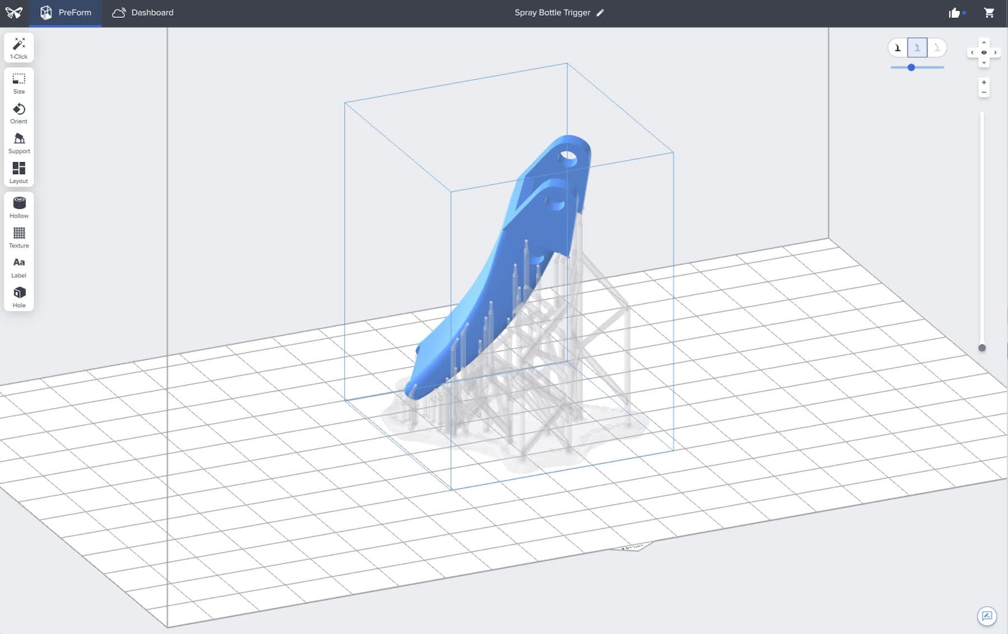Screen dimensions: 1008x634
Task: Open the shopping cart
Action: click(x=989, y=12)
